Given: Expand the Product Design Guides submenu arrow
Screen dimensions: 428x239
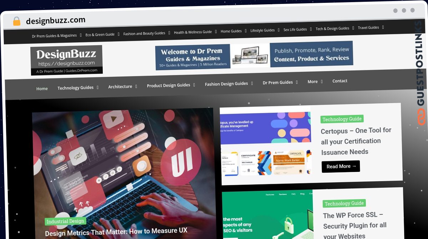Looking at the screenshot, I should 194,85.
